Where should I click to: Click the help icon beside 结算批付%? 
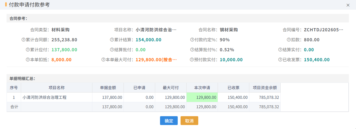tap(192, 50)
